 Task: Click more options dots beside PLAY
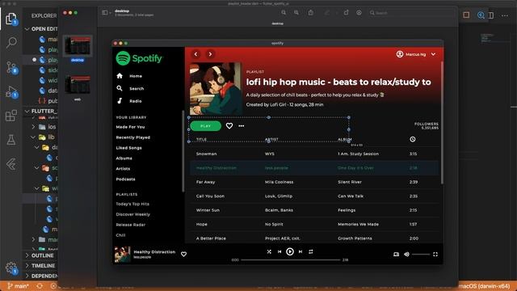pyautogui.click(x=242, y=126)
